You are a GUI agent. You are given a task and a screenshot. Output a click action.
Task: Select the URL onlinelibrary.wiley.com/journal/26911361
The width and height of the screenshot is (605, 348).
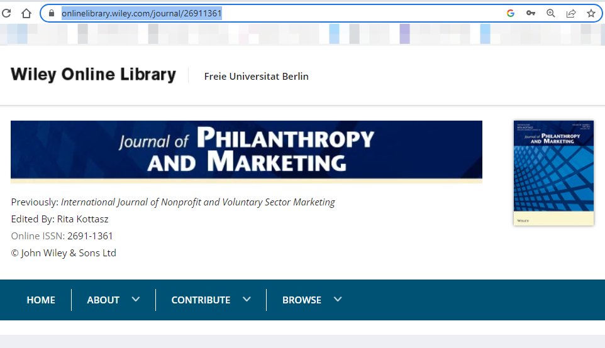coord(142,13)
